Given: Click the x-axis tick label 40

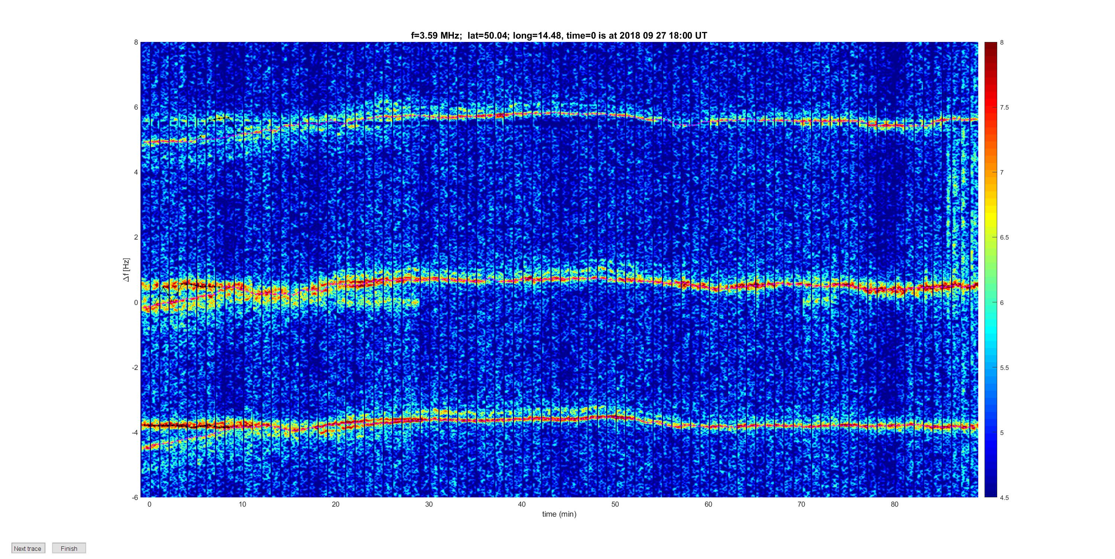Looking at the screenshot, I should pyautogui.click(x=522, y=504).
